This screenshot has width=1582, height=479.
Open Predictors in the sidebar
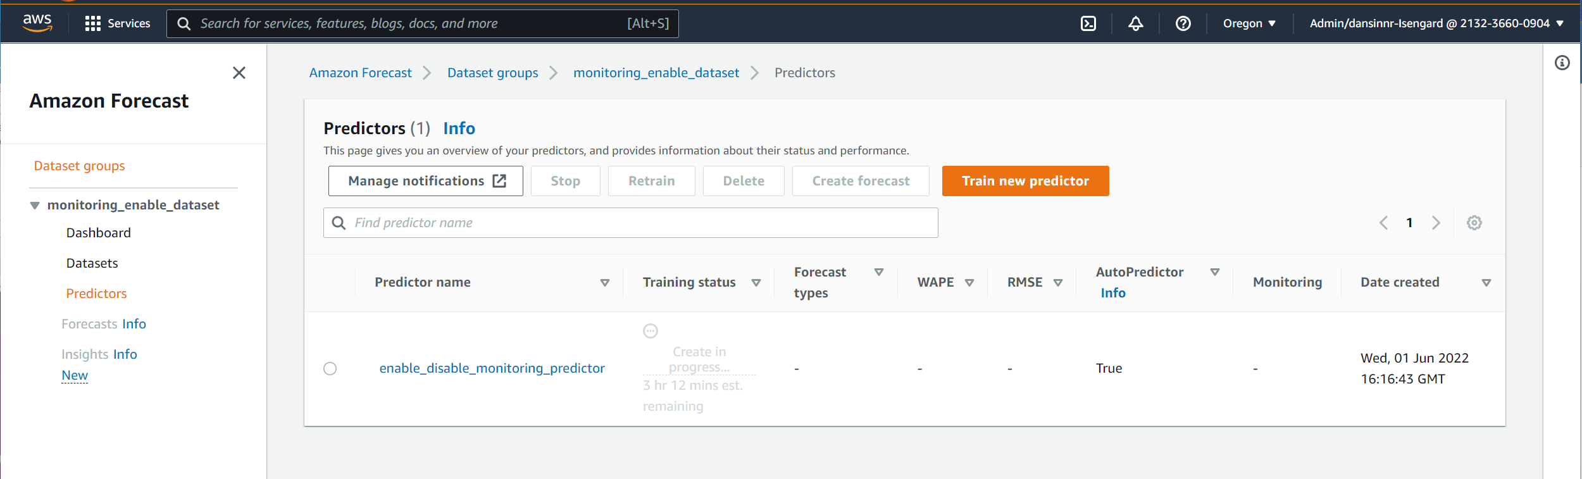coord(97,294)
